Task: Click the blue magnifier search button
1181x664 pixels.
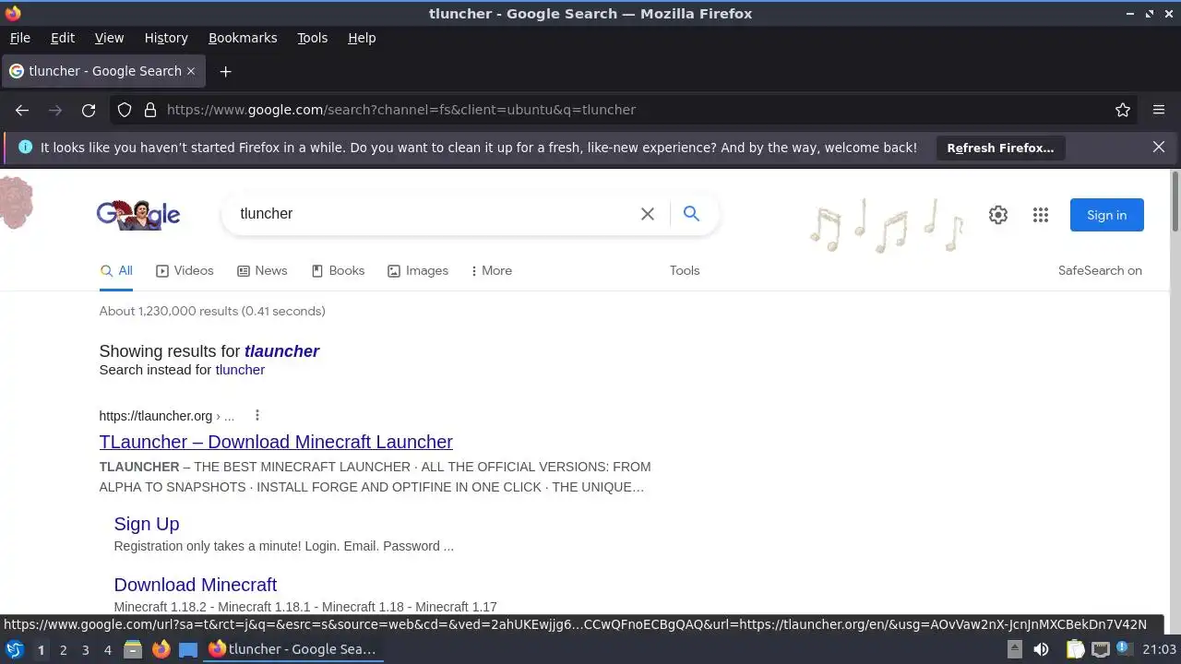Action: click(691, 214)
